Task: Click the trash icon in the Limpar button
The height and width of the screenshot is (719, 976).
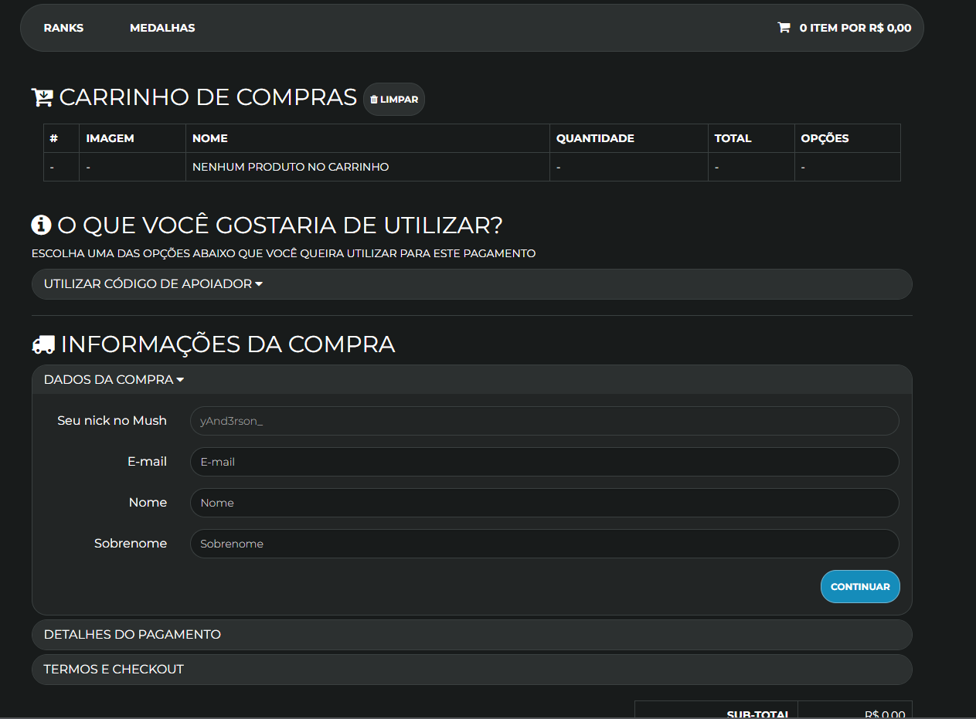Action: point(374,100)
